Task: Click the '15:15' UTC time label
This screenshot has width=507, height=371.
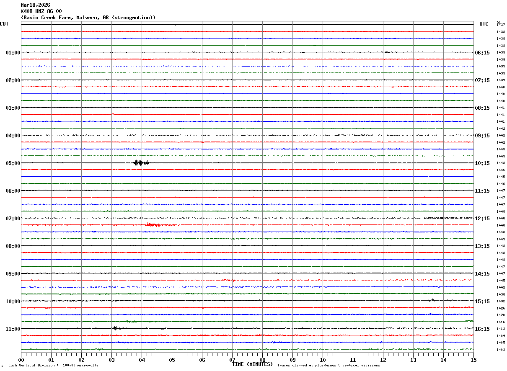Action: point(482,301)
